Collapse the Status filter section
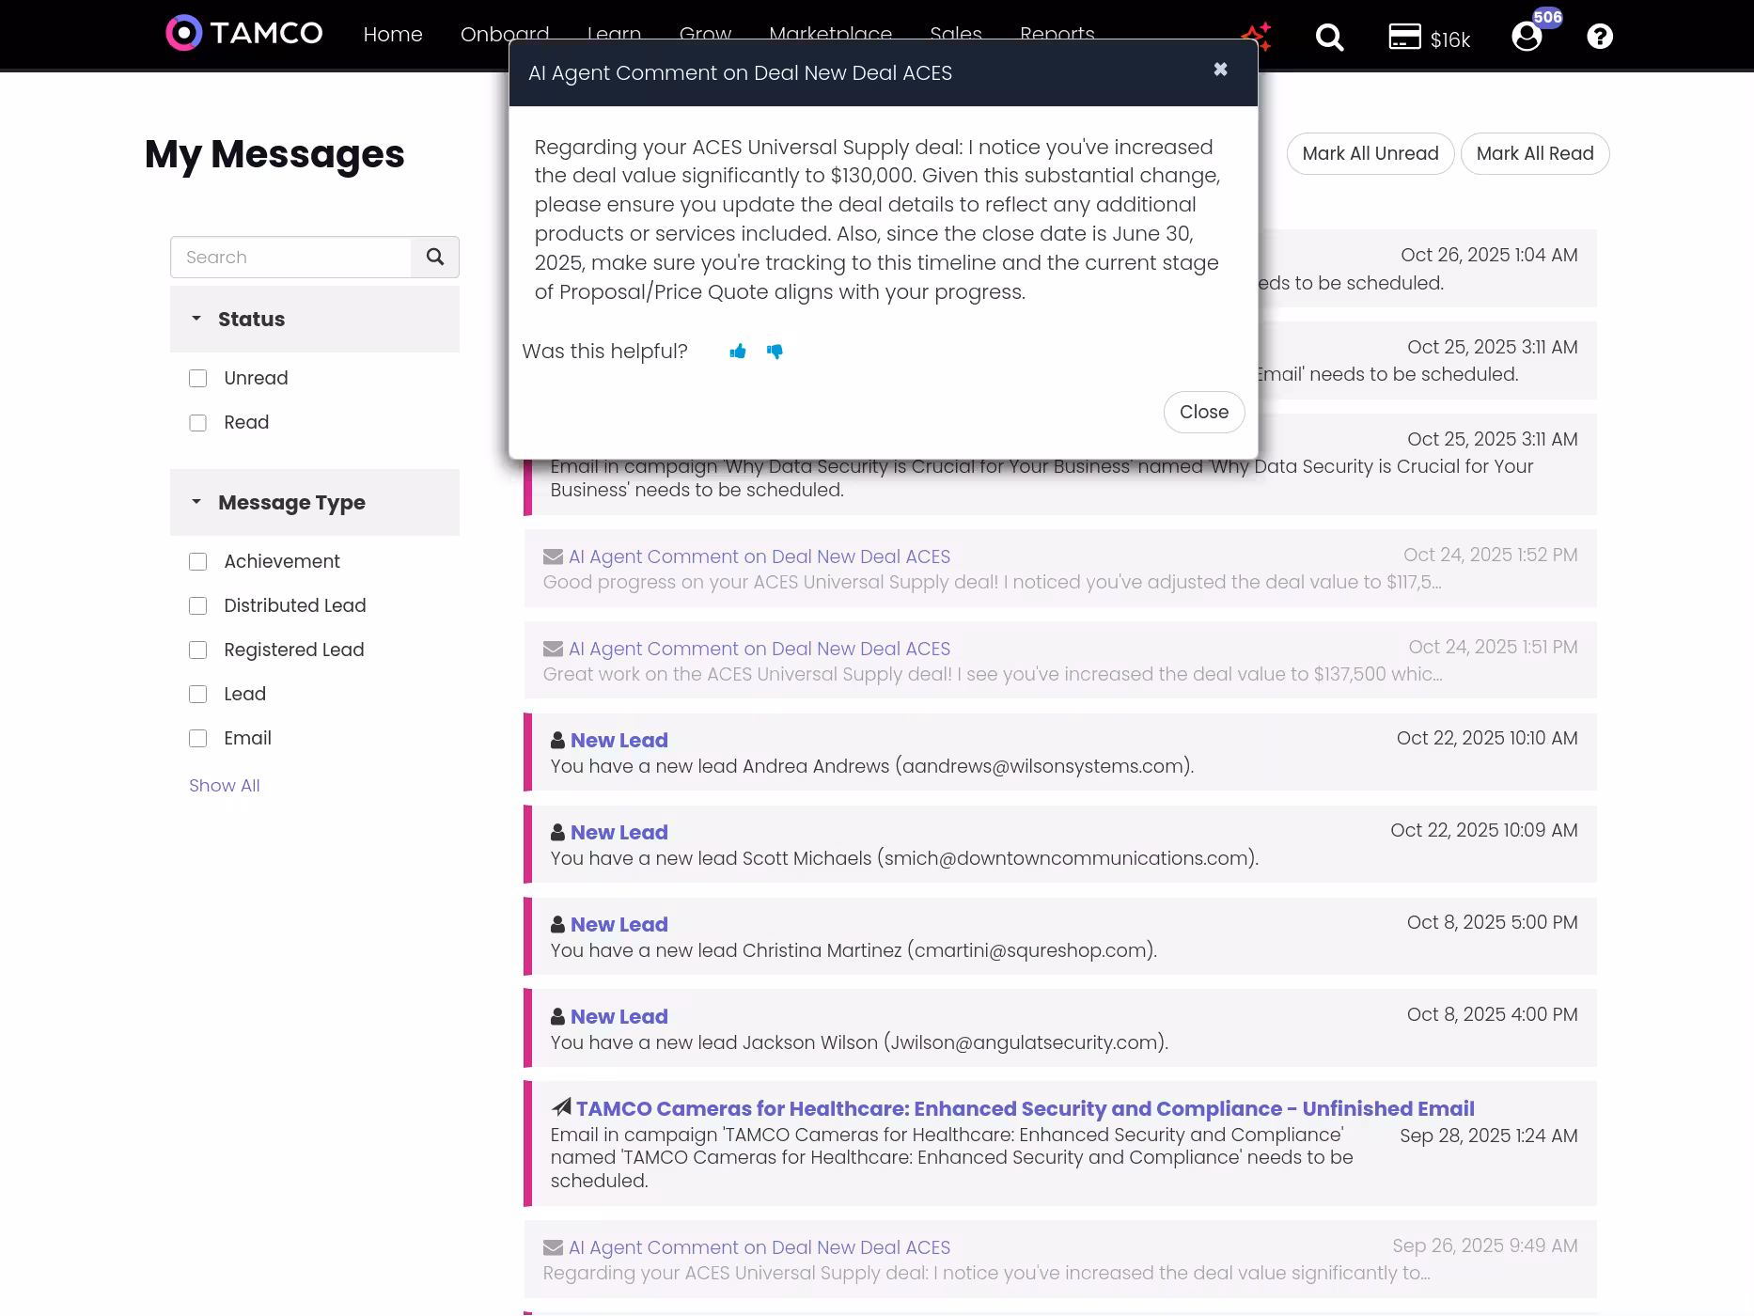Screen dimensions: 1754x1316 click(197, 319)
